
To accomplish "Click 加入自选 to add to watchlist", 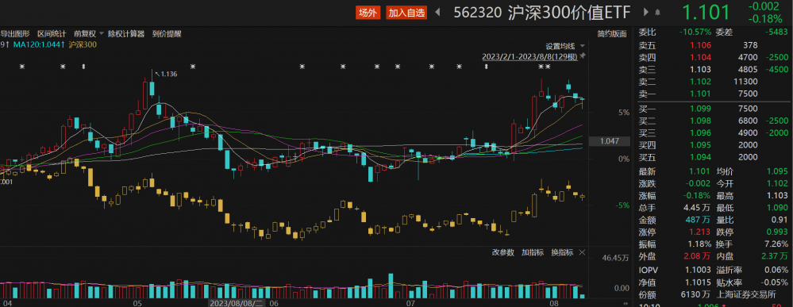I will [x=406, y=13].
